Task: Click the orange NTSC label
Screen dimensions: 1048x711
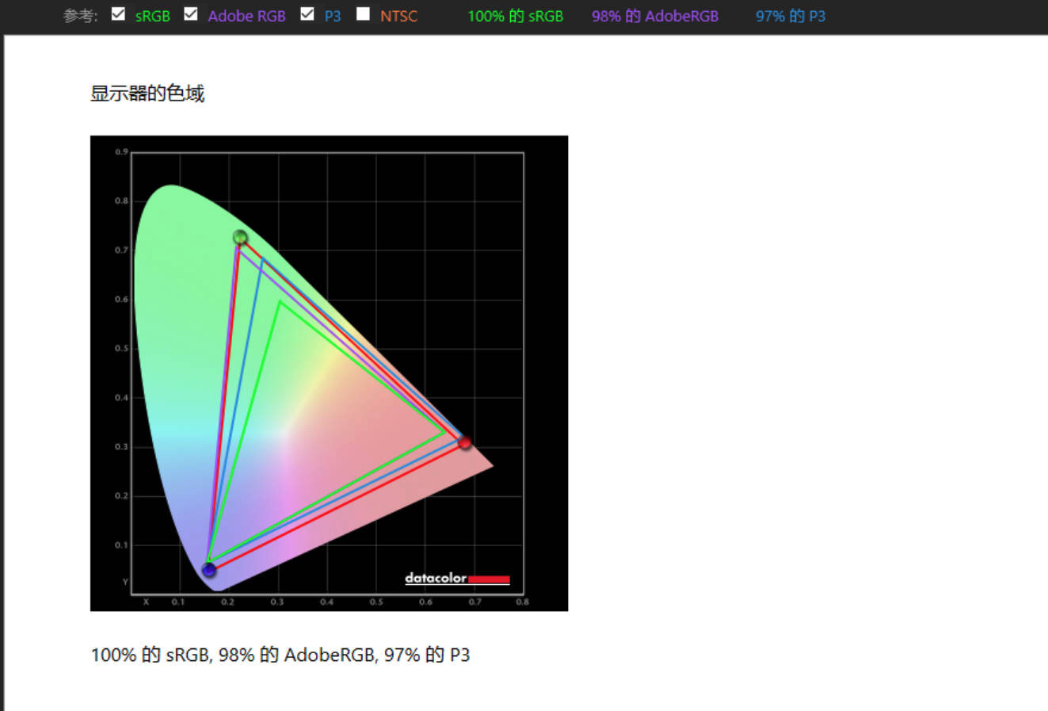Action: (x=398, y=16)
